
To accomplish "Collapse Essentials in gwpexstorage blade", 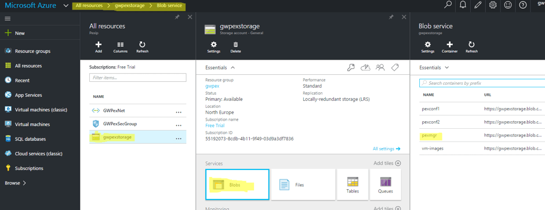I will (x=220, y=67).
